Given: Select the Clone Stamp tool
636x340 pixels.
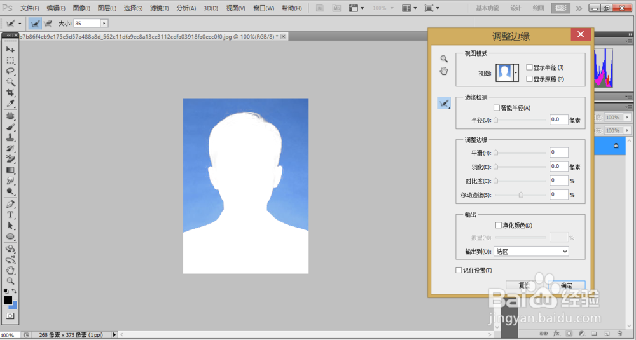Looking at the screenshot, I should pyautogui.click(x=10, y=138).
